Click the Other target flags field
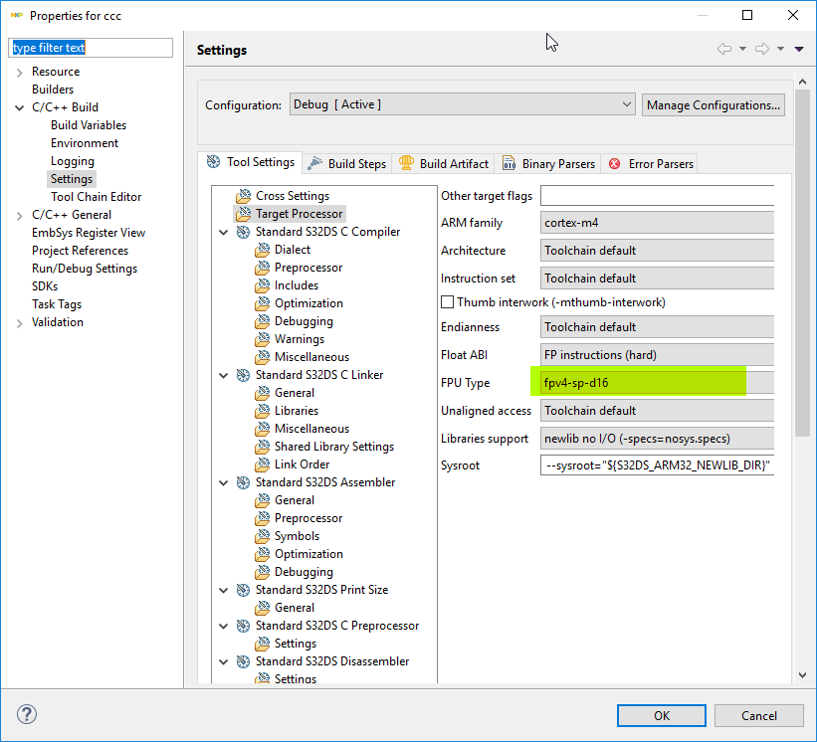Image resolution: width=817 pixels, height=742 pixels. (657, 196)
